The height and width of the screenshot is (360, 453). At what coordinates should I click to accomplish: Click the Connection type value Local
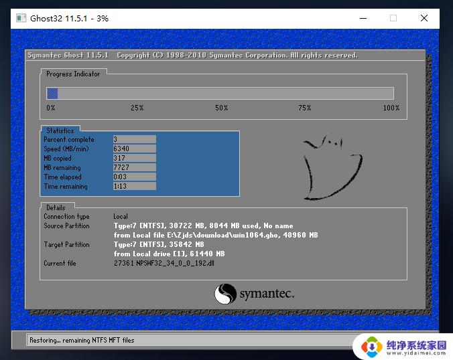pyautogui.click(x=121, y=216)
